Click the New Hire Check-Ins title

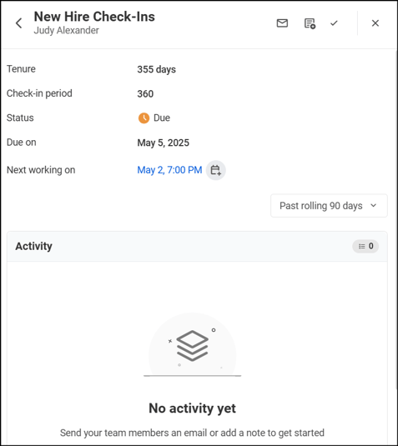[x=94, y=17]
